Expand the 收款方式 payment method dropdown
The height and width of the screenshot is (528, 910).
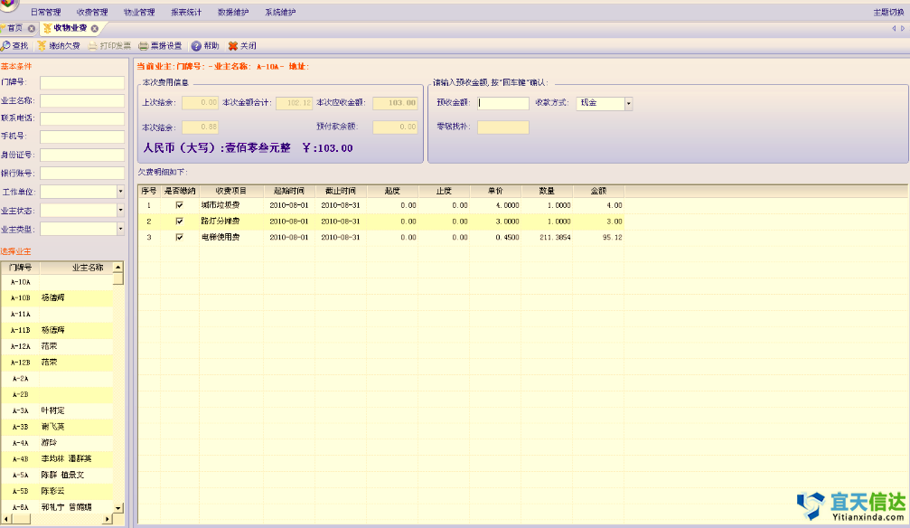point(628,103)
